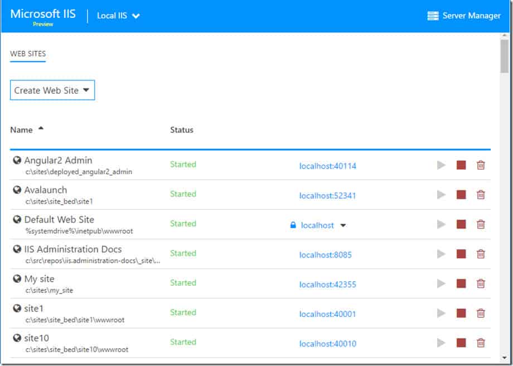The image size is (513, 366).
Task: Stop the My site website
Action: [461, 283]
